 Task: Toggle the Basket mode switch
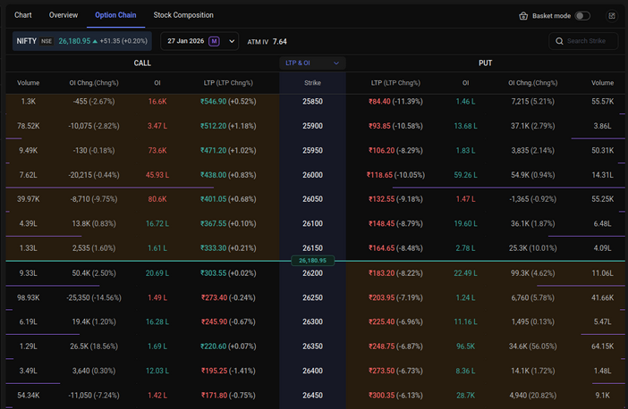(x=582, y=16)
